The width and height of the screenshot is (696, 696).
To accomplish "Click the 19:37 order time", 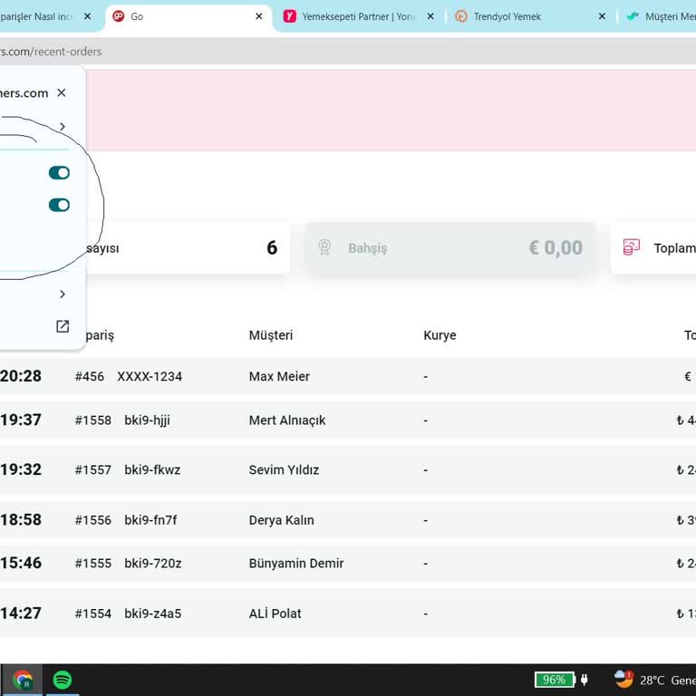I will [21, 420].
